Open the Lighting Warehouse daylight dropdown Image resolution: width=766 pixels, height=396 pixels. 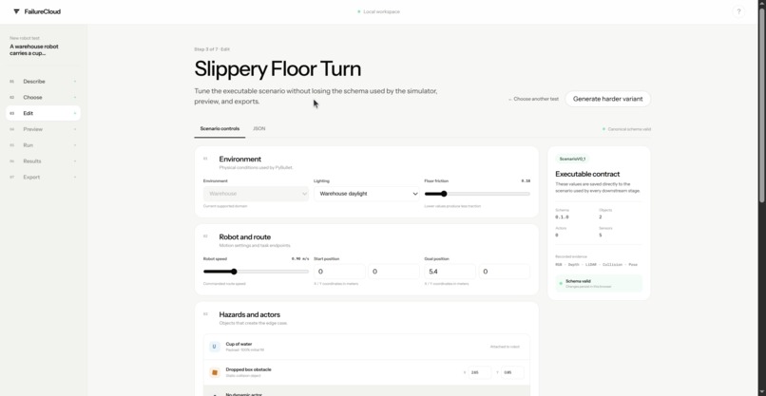367,194
